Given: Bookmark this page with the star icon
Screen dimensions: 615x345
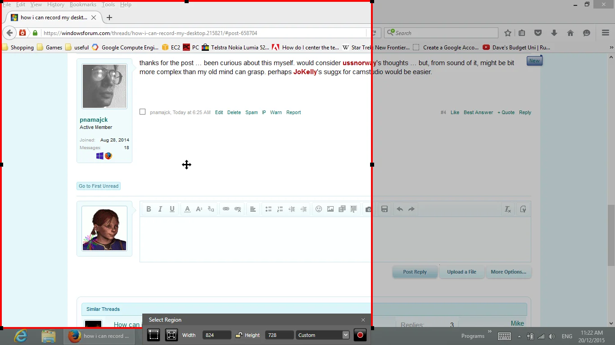Looking at the screenshot, I should [x=508, y=33].
